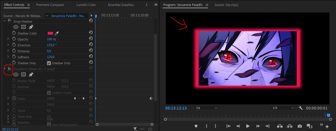This screenshot has width=336, height=131.
Task: Open Comparison View in Program monitor
Action: coord(309,126)
